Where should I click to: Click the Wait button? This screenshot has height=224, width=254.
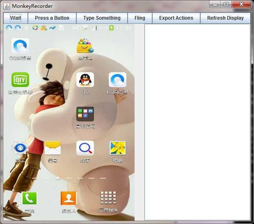coord(16,18)
